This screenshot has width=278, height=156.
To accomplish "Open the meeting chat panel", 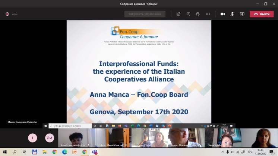I will point(188,14).
